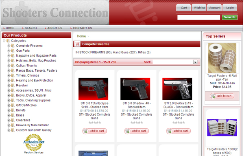
Task: Click the Shooters Connection logo banner
Action: point(55,13)
